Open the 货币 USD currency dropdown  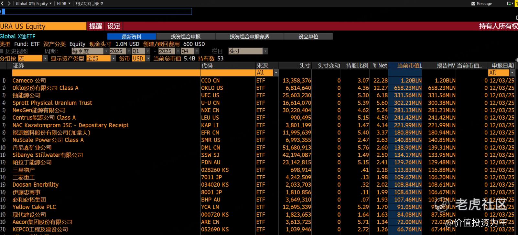pyautogui.click(x=148, y=58)
